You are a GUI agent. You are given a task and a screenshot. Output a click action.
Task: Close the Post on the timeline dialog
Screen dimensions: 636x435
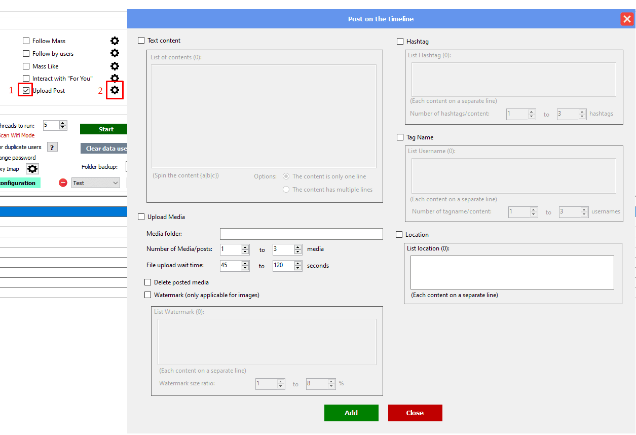(627, 19)
